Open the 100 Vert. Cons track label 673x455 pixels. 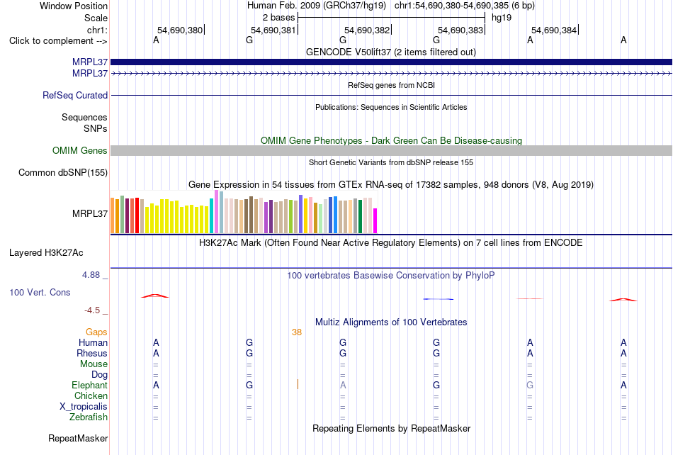tap(40, 292)
